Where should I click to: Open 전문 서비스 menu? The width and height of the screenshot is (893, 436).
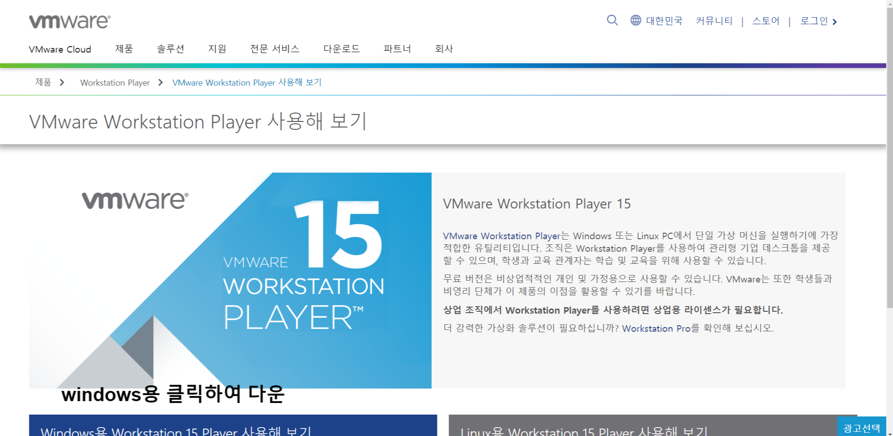[275, 49]
